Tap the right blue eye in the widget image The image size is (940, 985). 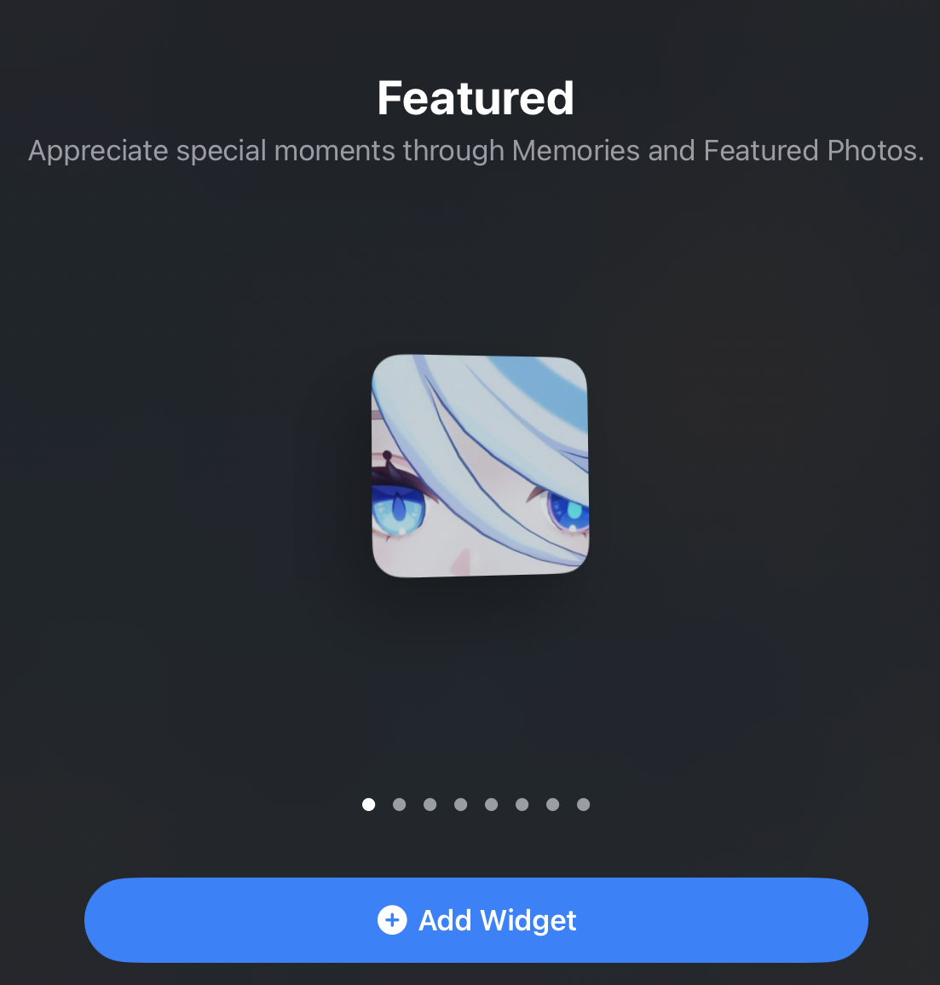[x=568, y=510]
